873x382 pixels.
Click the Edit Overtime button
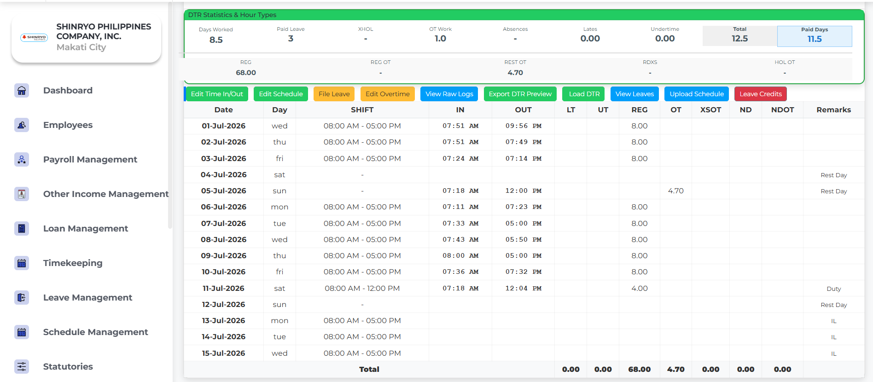[388, 94]
